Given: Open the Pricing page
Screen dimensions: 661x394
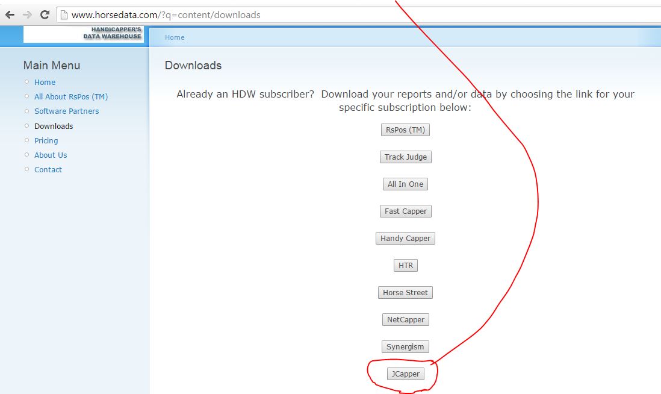Looking at the screenshot, I should pos(46,140).
